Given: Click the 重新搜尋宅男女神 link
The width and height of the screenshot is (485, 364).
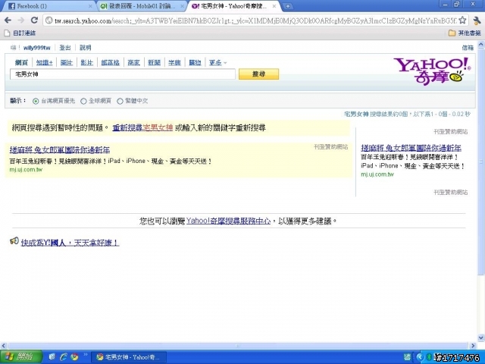Looking at the screenshot, I should (142, 127).
